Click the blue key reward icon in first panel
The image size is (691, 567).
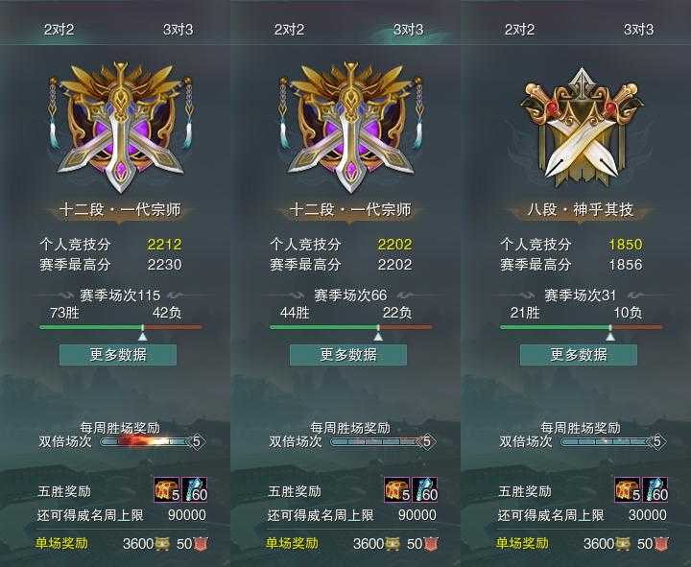coord(195,489)
